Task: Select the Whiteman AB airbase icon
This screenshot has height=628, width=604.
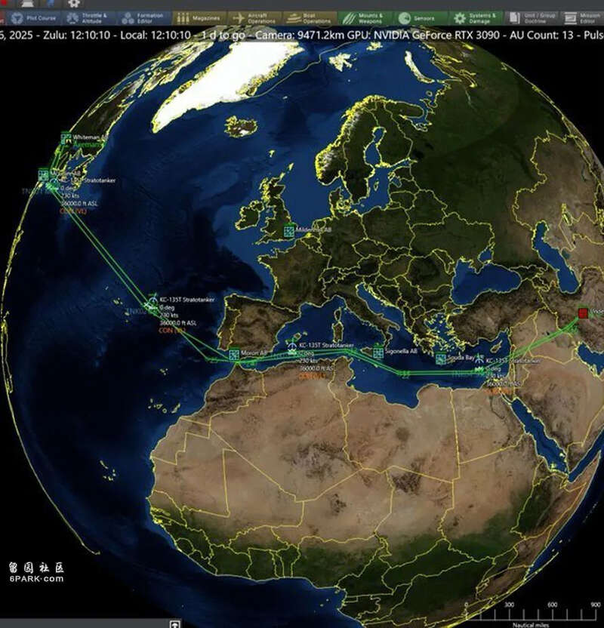Action: [66, 139]
